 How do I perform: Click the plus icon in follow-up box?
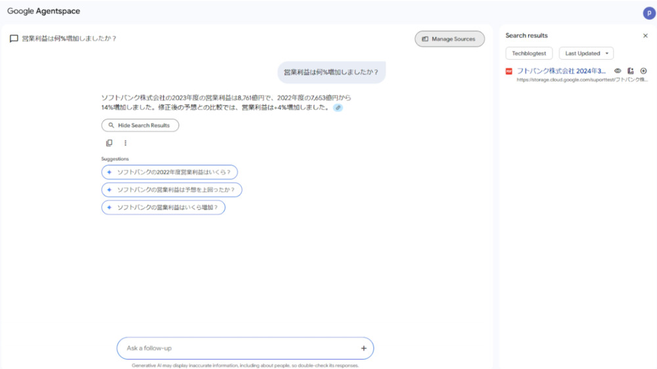364,348
